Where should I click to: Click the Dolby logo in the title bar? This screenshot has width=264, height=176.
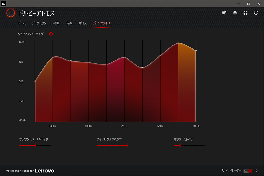click(x=4, y=4)
